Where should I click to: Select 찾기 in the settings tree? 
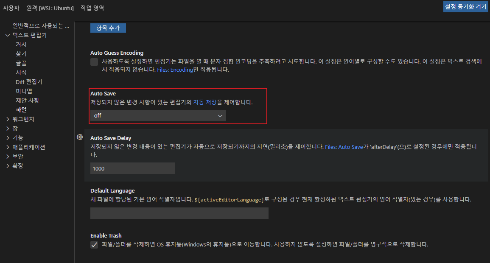(x=21, y=54)
